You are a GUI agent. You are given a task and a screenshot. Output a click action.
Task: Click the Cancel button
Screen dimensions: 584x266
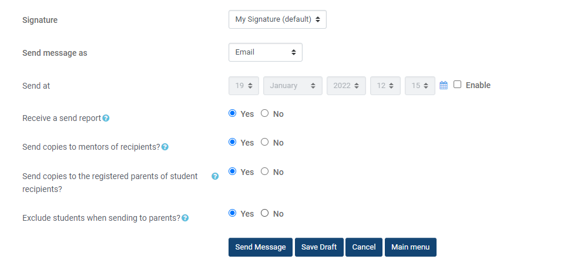point(364,247)
